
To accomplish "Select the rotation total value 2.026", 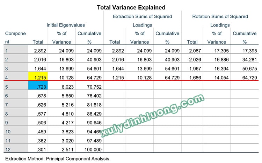I will click(x=195, y=60).
